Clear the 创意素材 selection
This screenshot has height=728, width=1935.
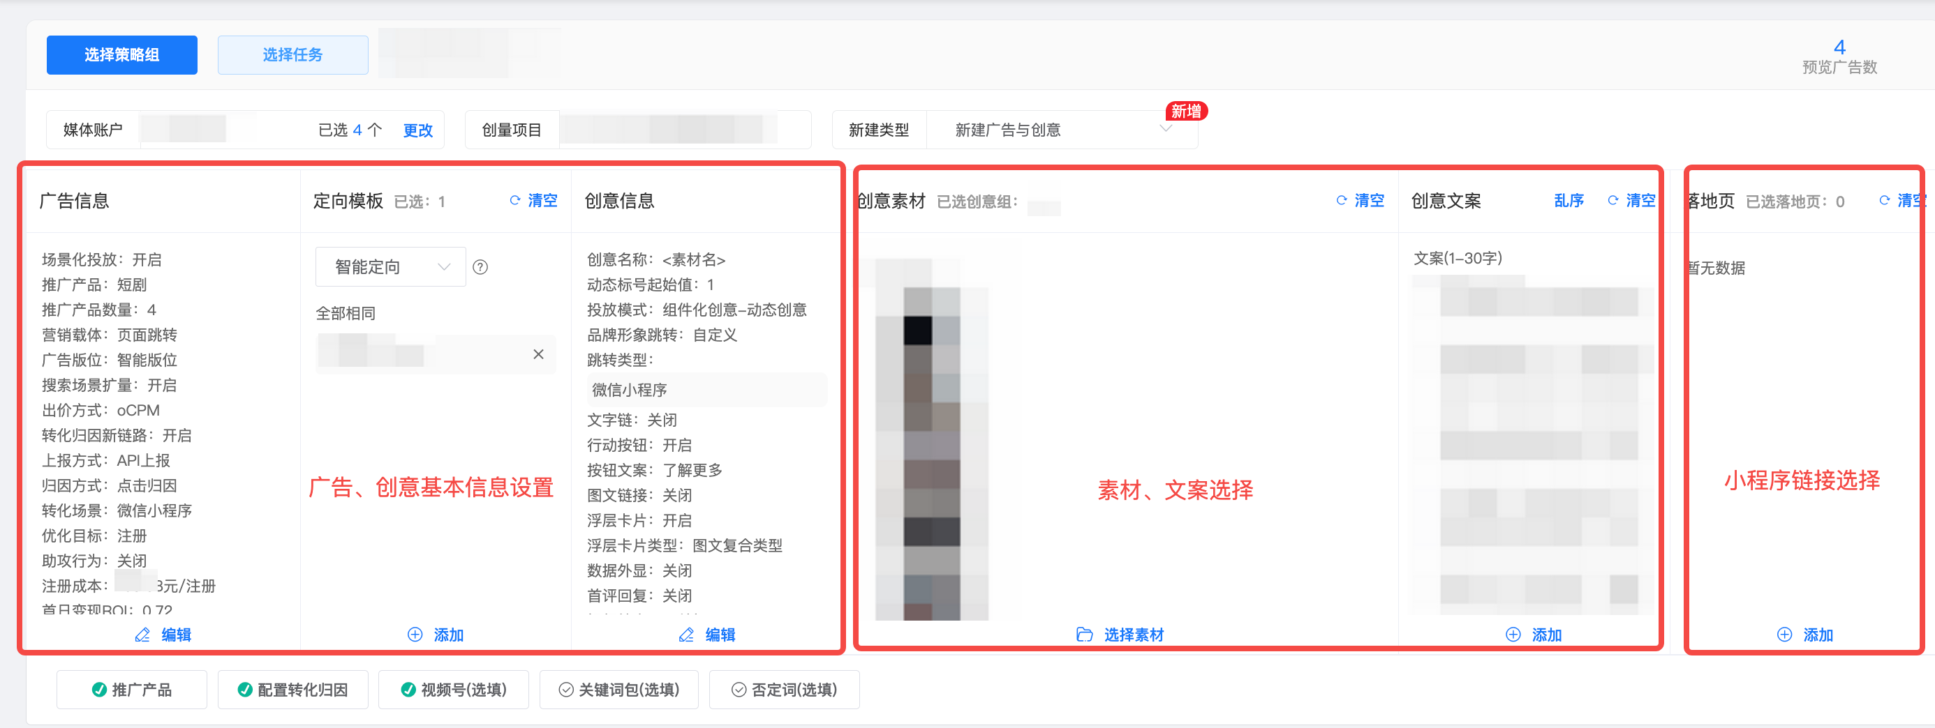tap(1361, 200)
